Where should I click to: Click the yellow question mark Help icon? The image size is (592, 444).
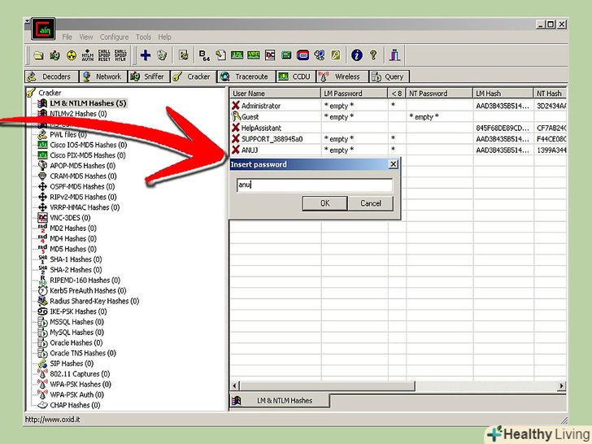point(373,55)
